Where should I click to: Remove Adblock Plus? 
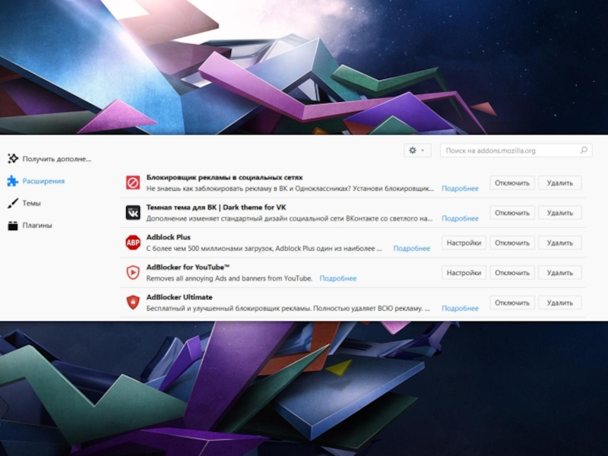coord(560,243)
